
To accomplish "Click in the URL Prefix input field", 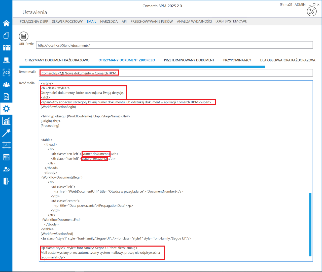I will (x=174, y=45).
